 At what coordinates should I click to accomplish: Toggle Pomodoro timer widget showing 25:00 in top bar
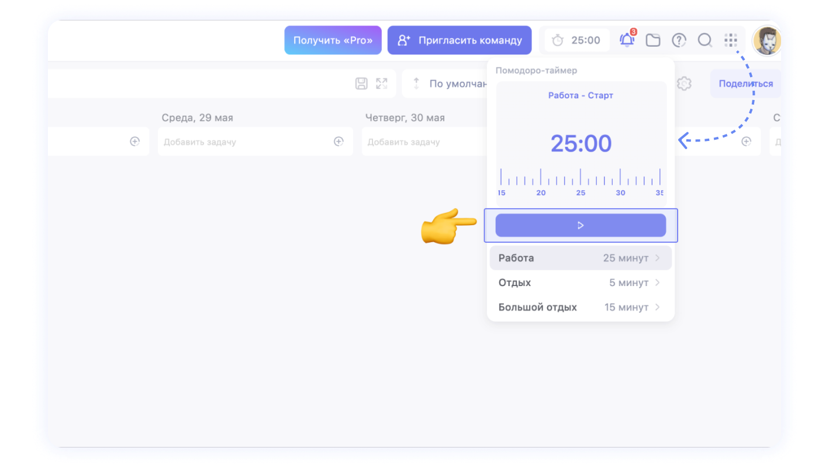point(577,40)
